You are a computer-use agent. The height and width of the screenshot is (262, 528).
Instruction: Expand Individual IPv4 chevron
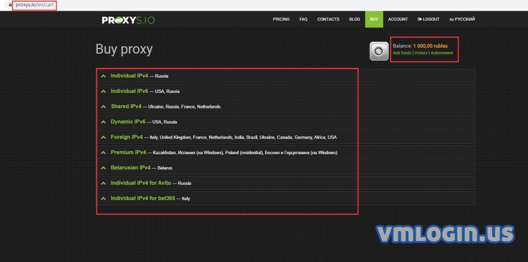[x=103, y=76]
